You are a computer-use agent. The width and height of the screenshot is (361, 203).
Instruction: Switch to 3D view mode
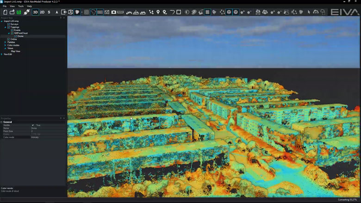(36, 12)
